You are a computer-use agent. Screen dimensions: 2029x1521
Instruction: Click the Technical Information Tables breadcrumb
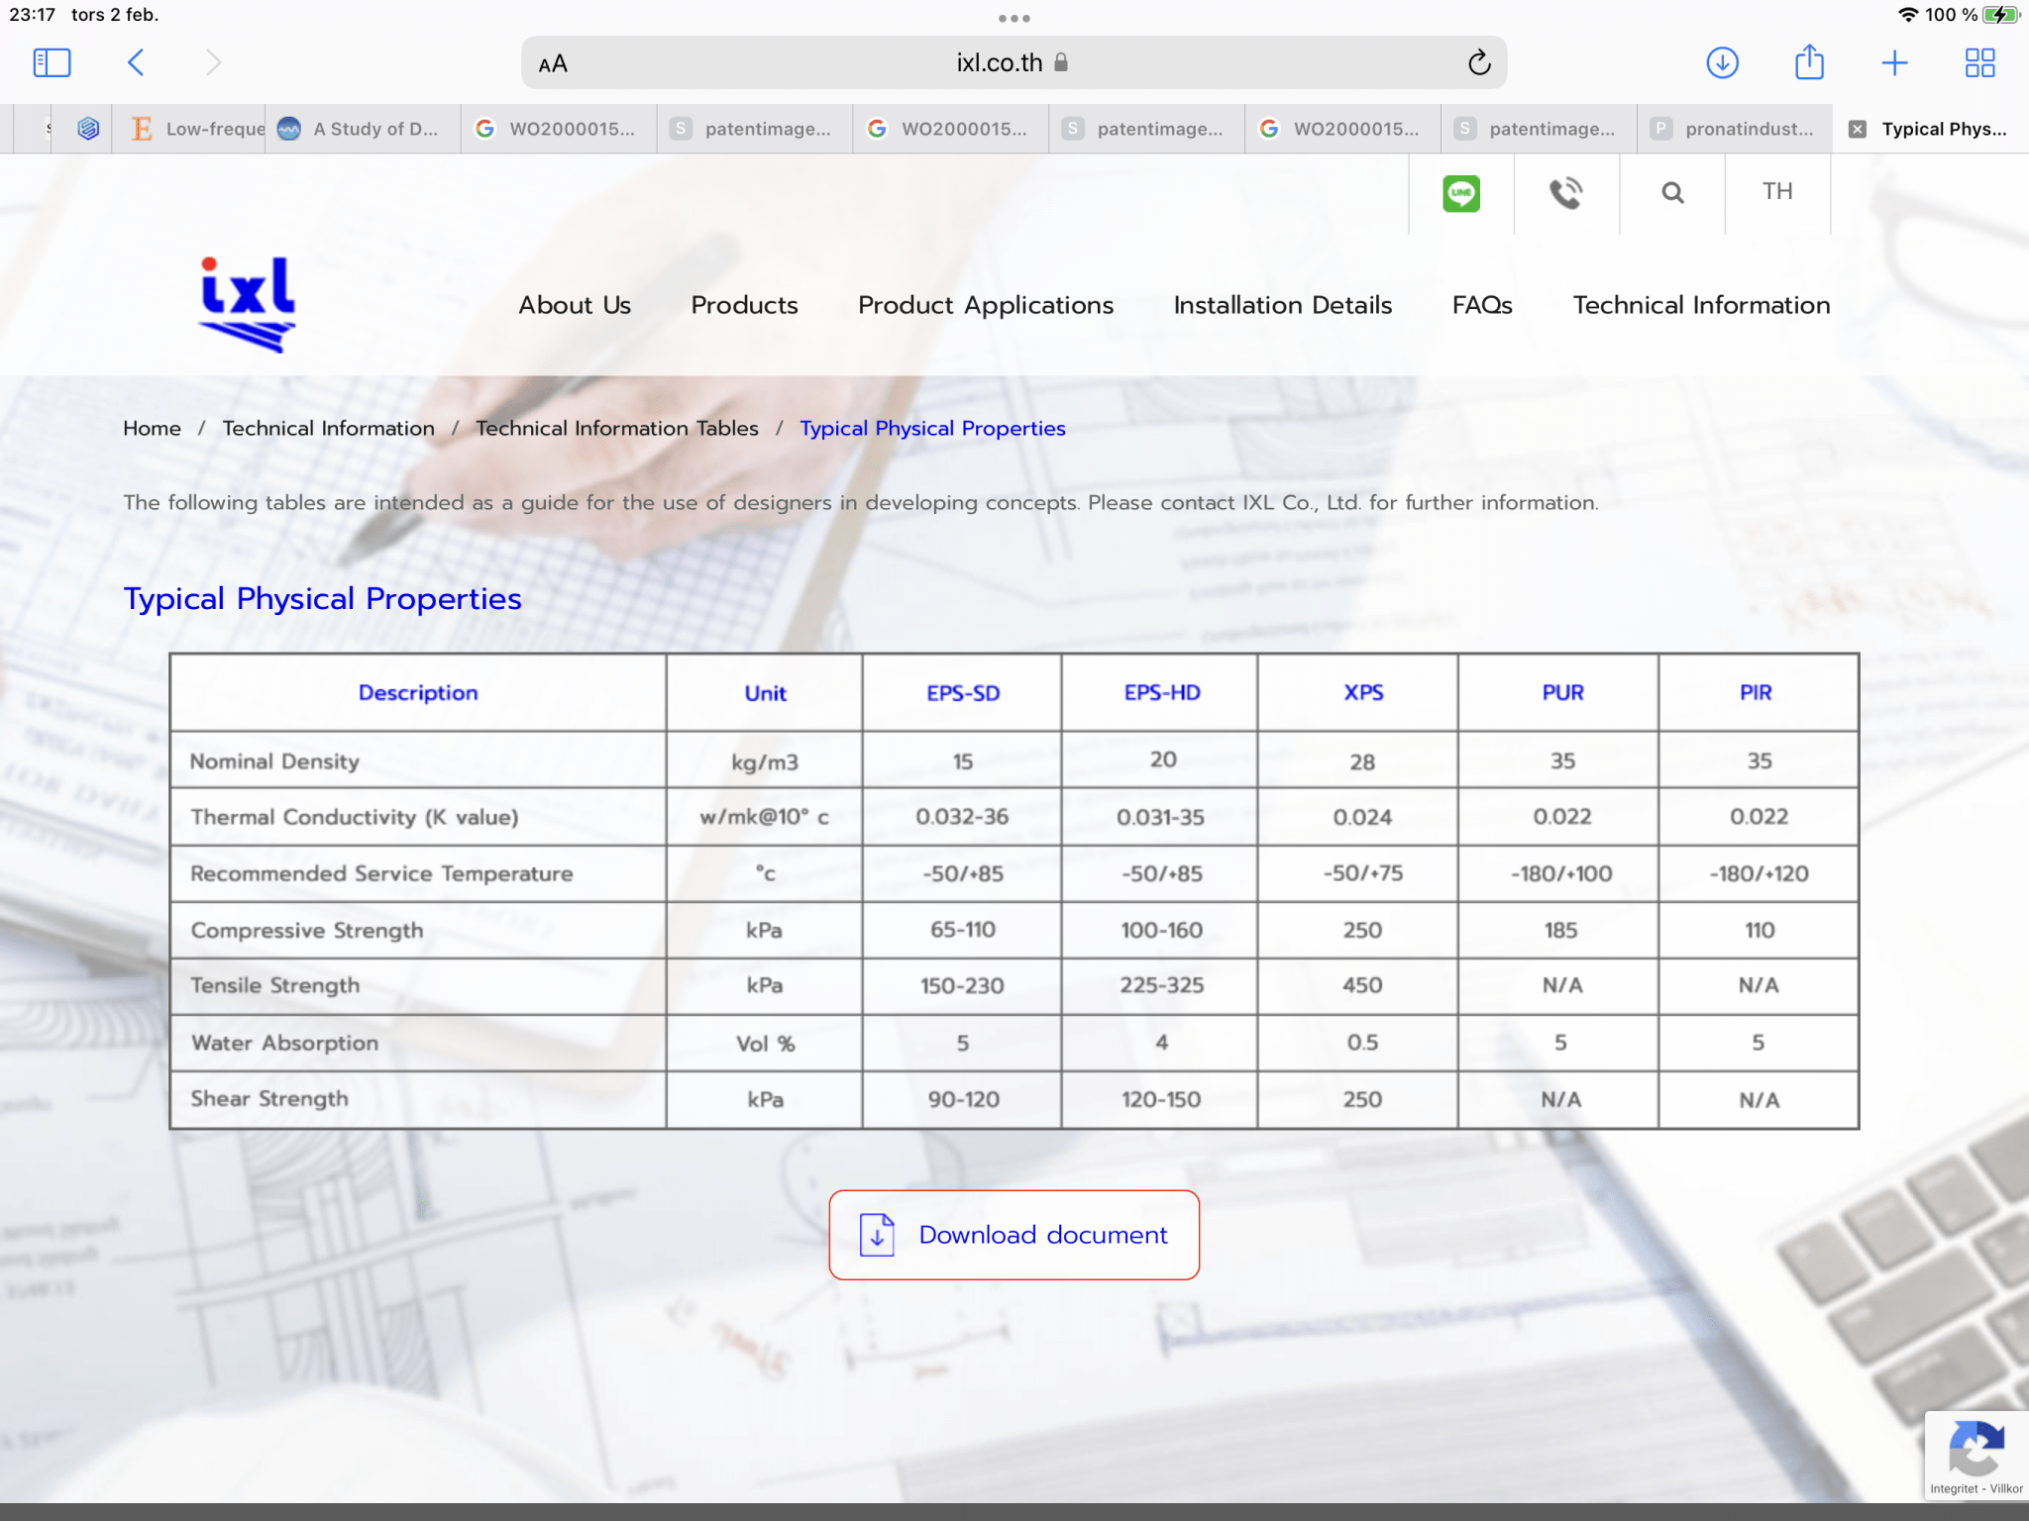pyautogui.click(x=617, y=429)
